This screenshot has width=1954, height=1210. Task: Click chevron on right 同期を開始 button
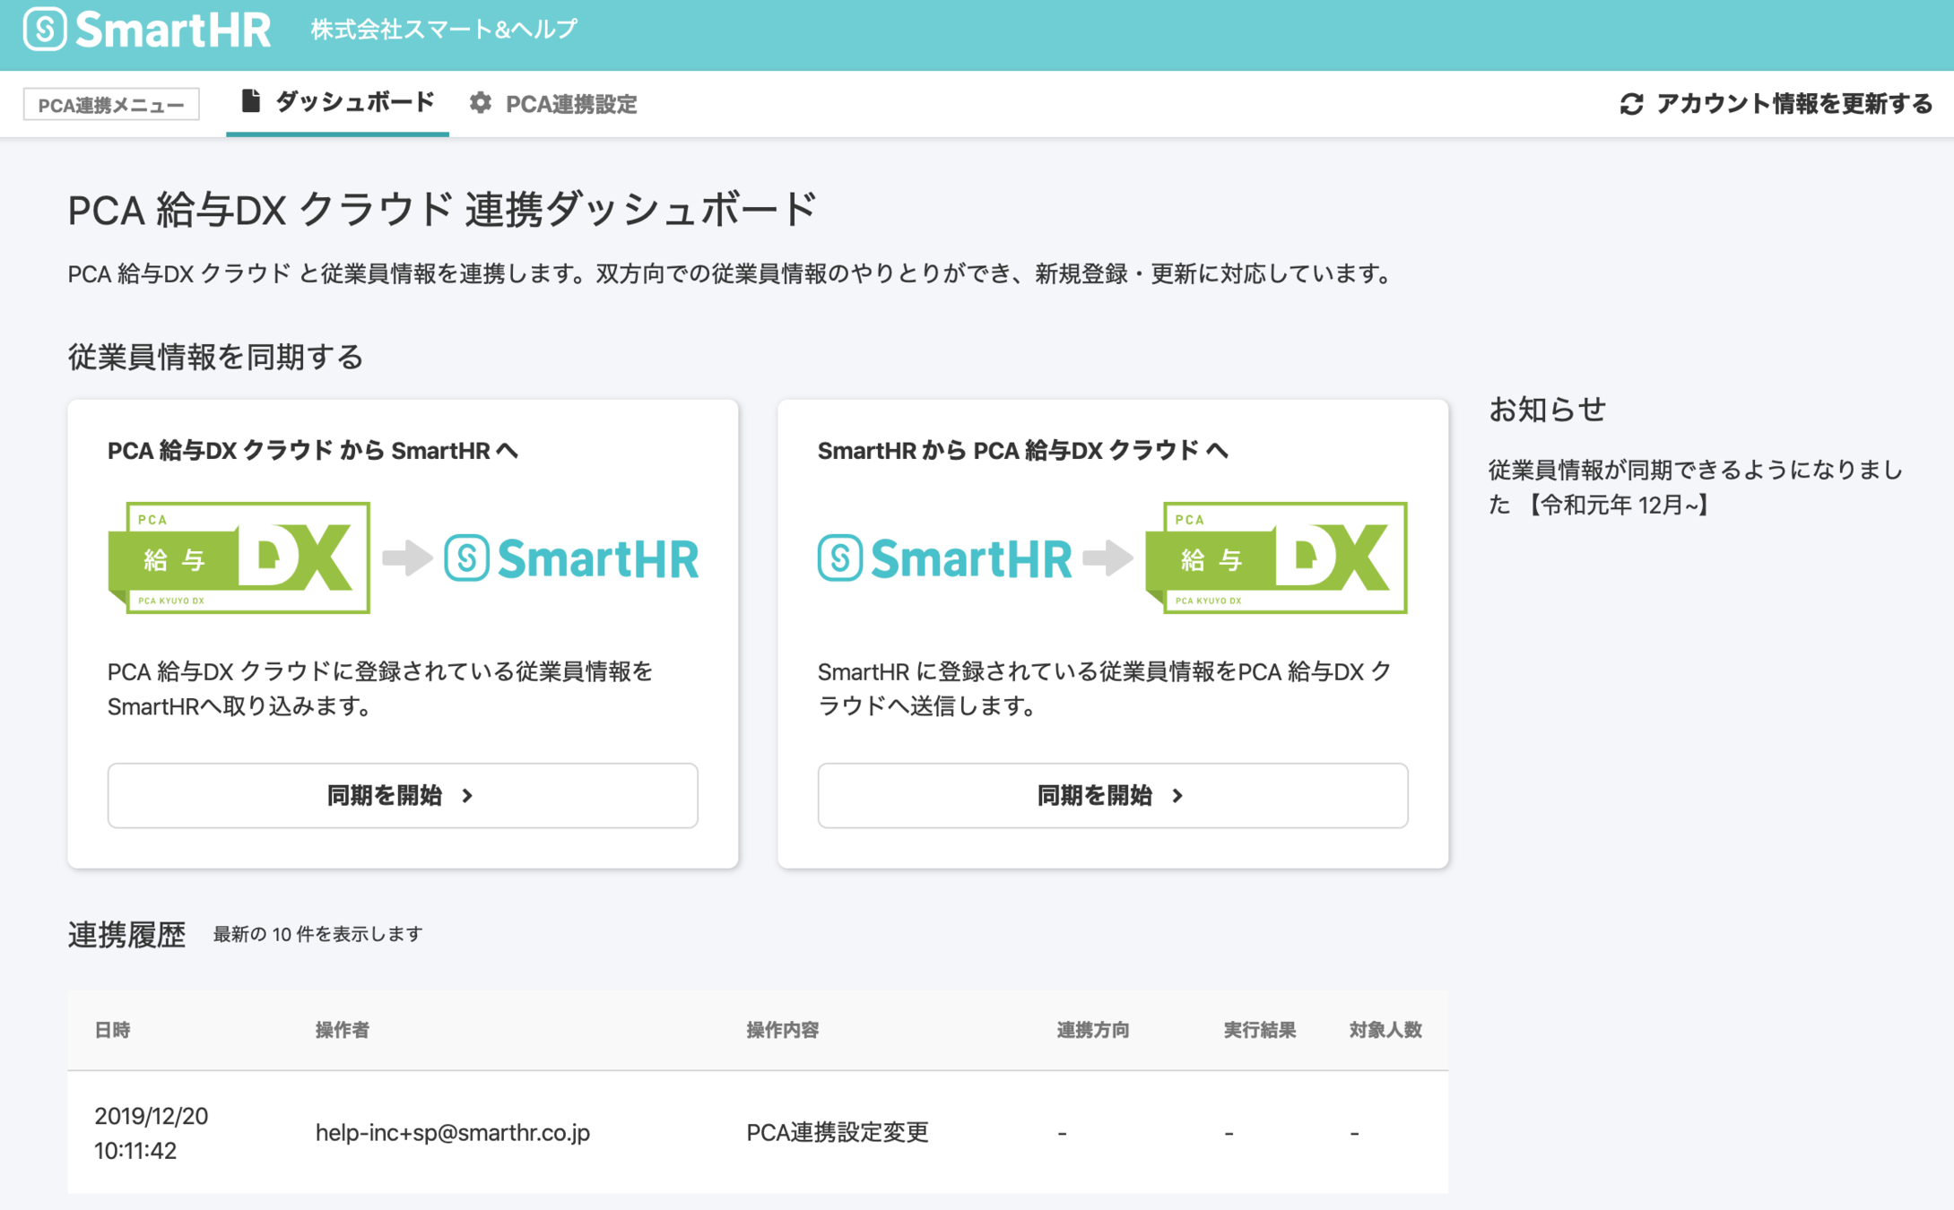1177,796
